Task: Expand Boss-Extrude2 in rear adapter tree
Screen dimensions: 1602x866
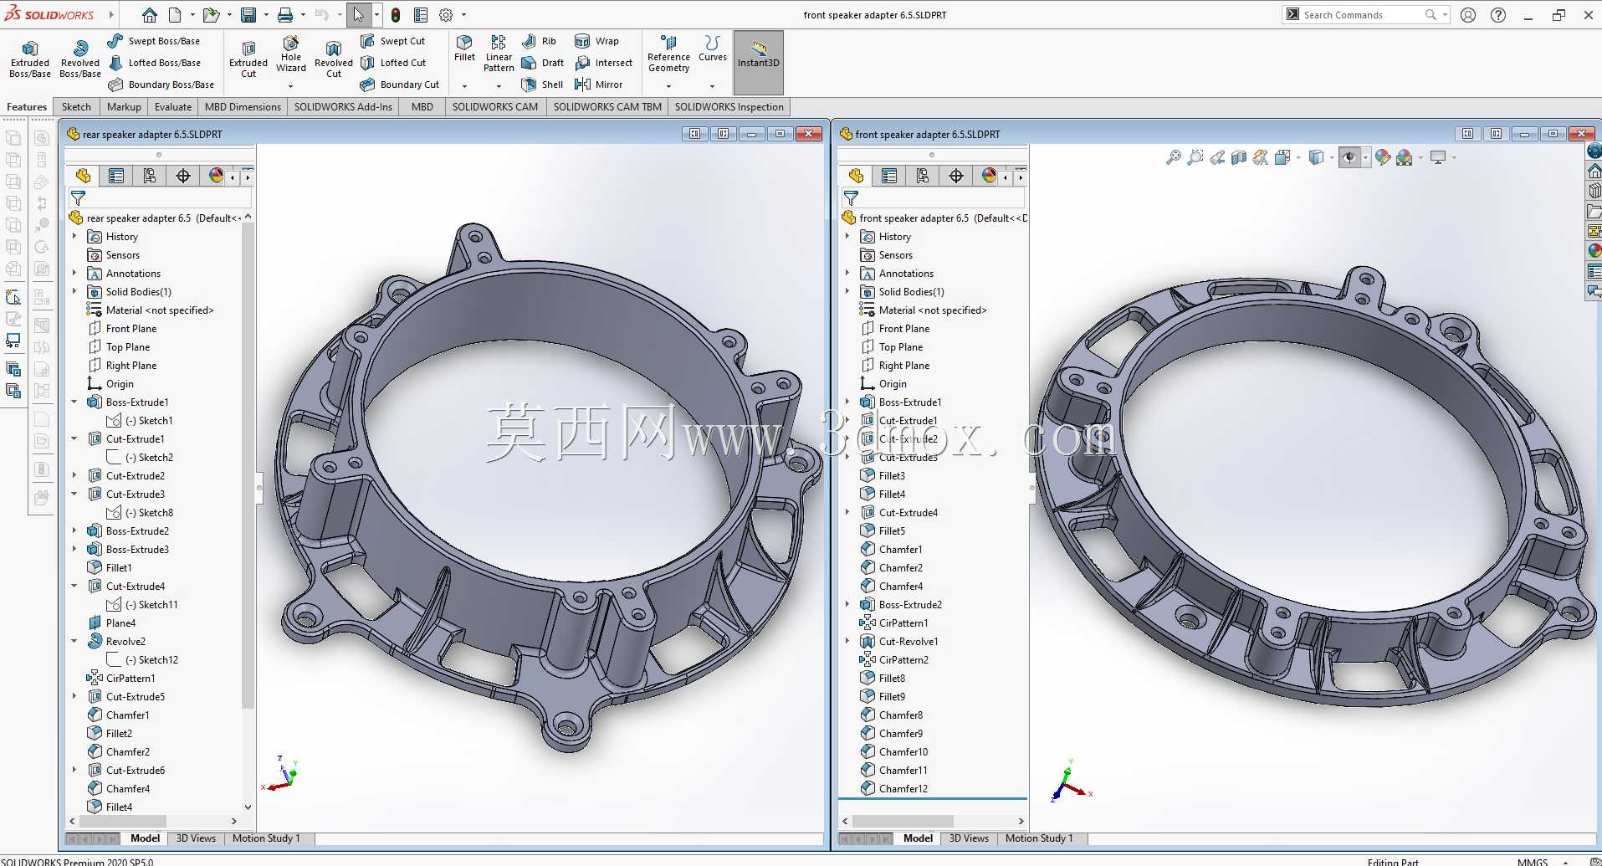Action: [x=74, y=531]
